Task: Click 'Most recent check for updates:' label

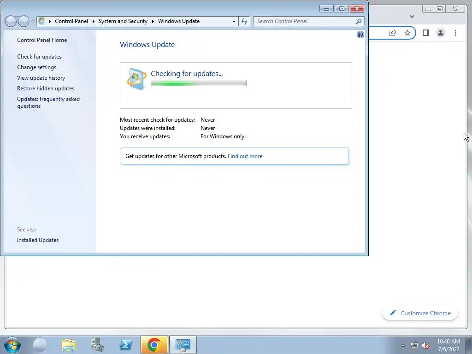Action: point(157,120)
